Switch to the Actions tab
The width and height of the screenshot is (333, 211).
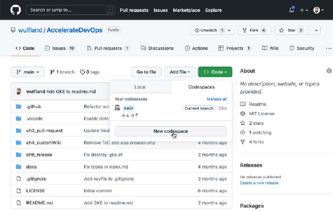point(196,48)
